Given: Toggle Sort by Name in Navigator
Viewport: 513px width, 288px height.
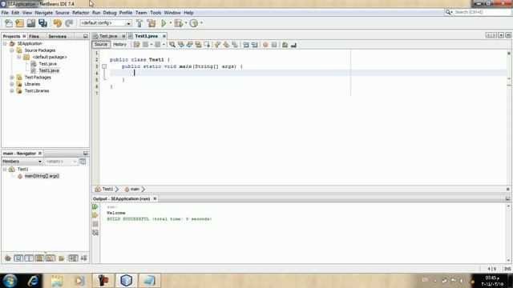Looking at the screenshot, I should point(73,258).
